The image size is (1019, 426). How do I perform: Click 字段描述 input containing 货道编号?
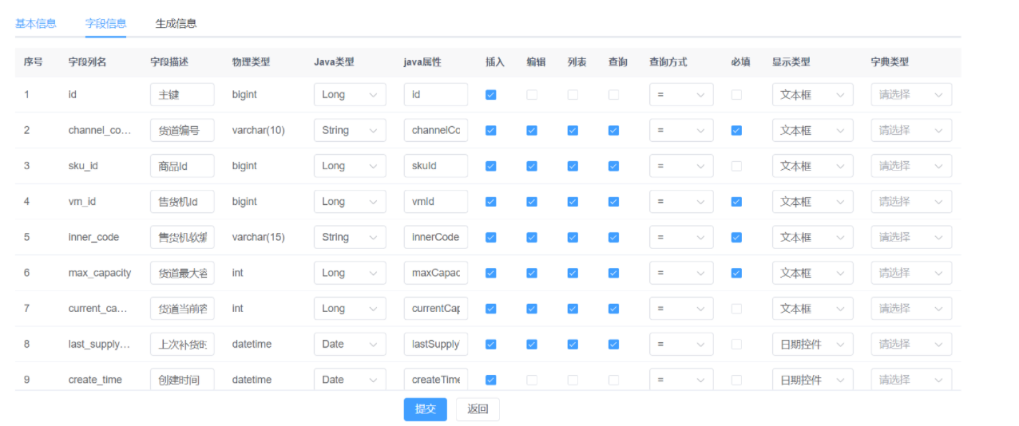coord(182,130)
